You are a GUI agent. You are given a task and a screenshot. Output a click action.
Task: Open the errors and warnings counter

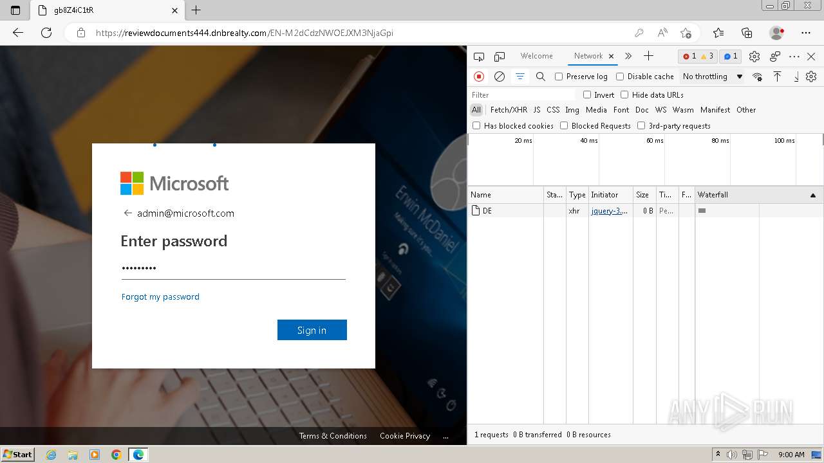tap(698, 57)
